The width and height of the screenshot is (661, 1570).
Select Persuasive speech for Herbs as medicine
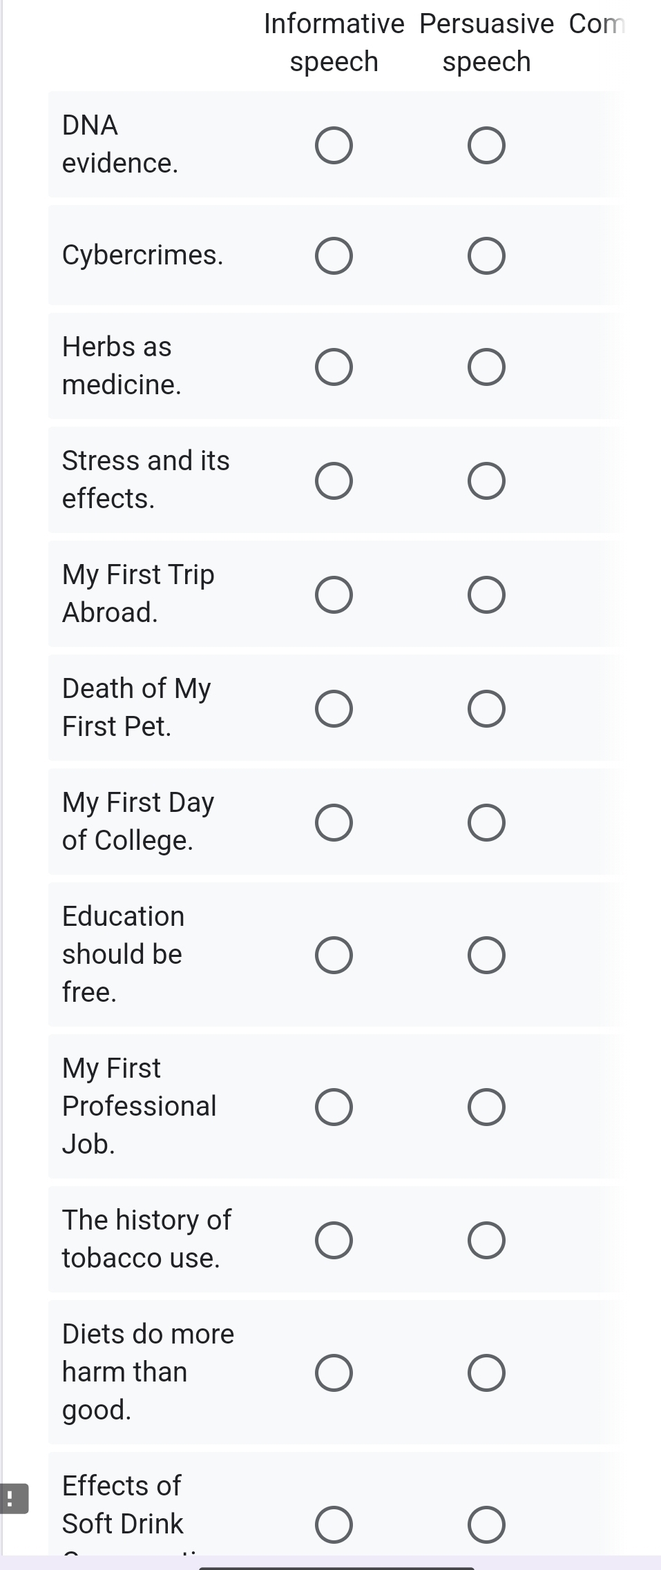pyautogui.click(x=486, y=367)
